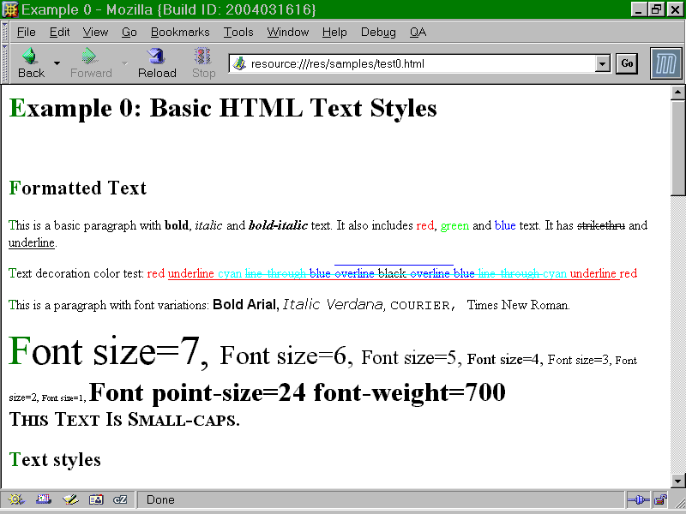Image resolution: width=686 pixels, height=514 pixels.
Task: Open Navigator from the status bar component icon
Action: pos(16,499)
